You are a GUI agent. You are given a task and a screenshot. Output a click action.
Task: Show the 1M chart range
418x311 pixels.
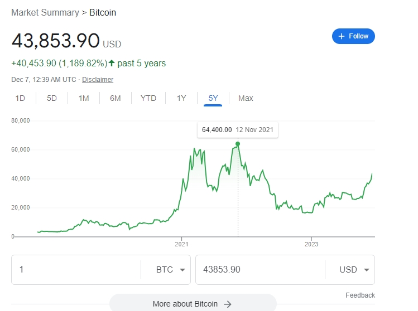(x=84, y=99)
